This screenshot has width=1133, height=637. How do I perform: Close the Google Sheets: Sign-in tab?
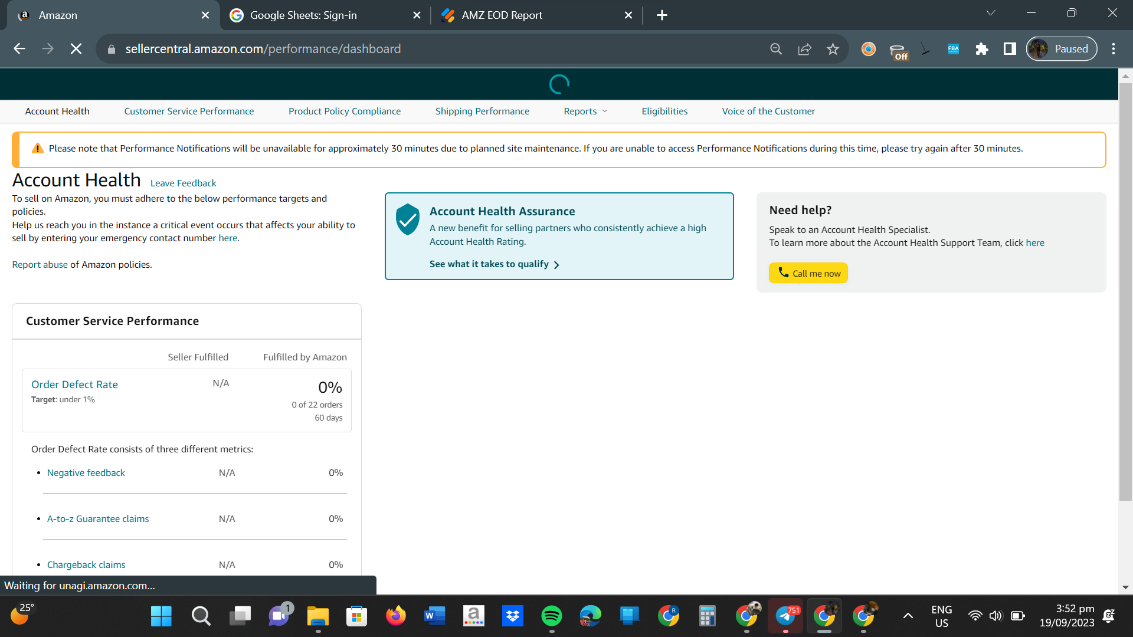click(417, 15)
